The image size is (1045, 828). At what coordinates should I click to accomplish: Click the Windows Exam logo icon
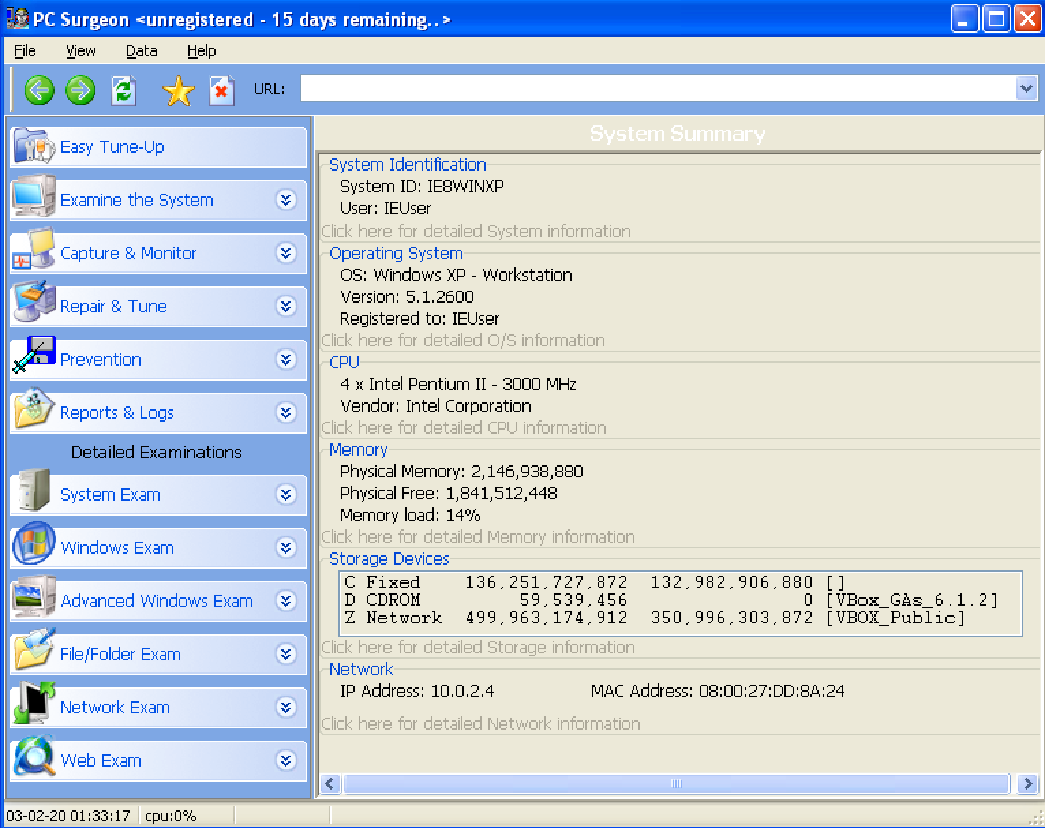click(x=33, y=544)
